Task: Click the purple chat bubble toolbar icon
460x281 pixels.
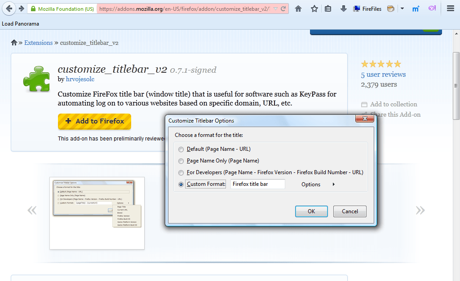Action: tap(432, 9)
